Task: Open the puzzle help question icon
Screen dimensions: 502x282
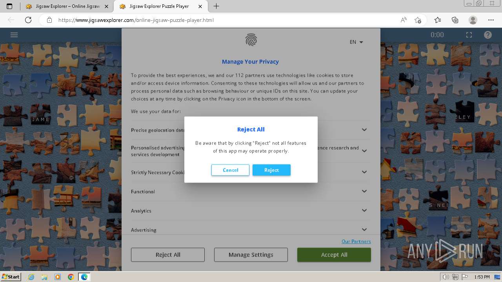Action: (488, 35)
